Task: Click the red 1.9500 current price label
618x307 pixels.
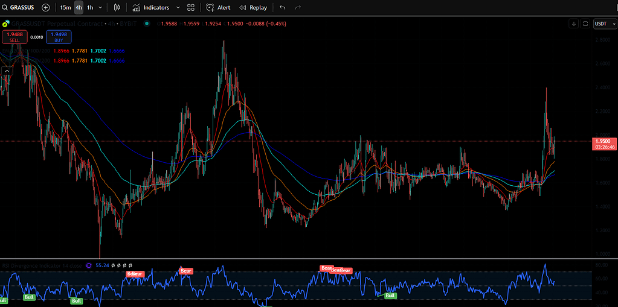Action: point(603,141)
